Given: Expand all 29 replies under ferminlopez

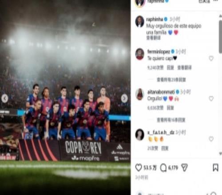Looking at the screenshot, I should pos(171,80).
